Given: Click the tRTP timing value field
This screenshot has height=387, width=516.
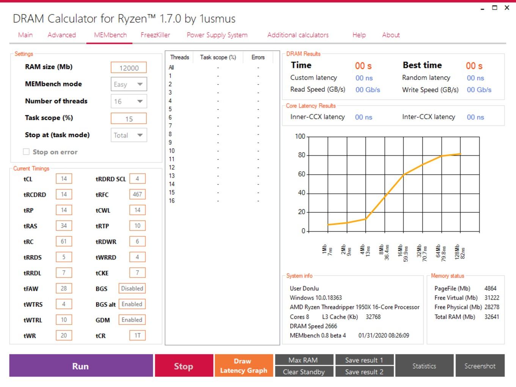Looking at the screenshot, I should pos(137,226).
